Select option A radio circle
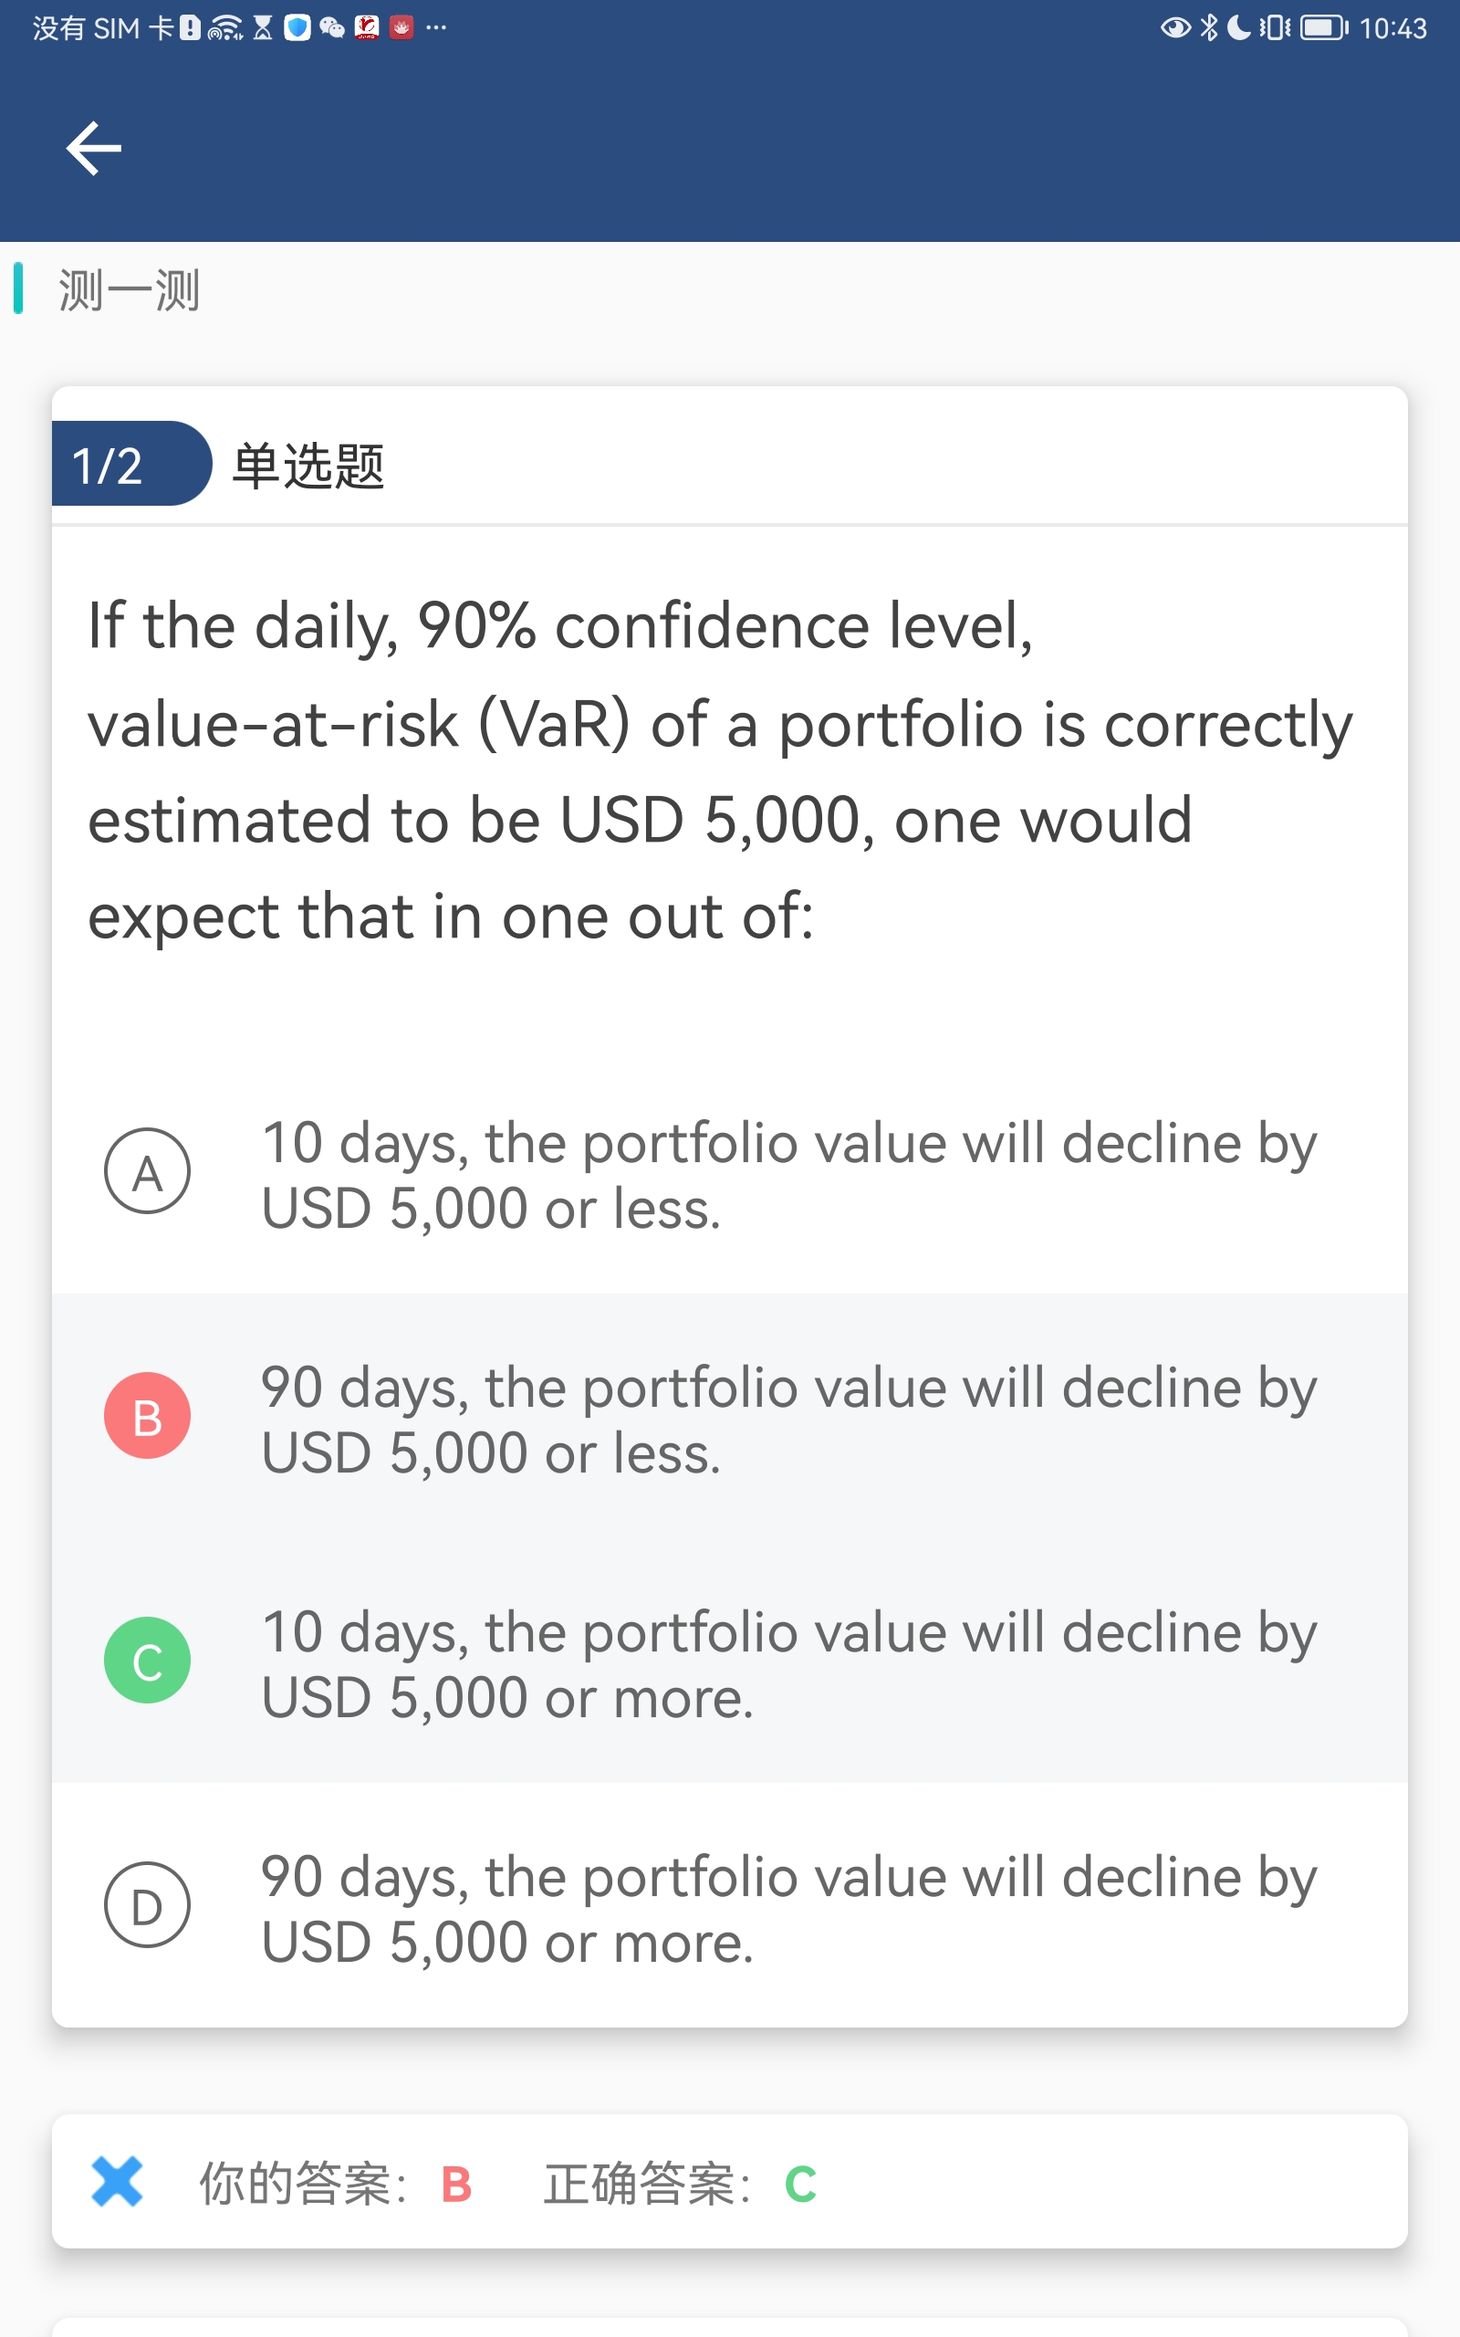The height and width of the screenshot is (2337, 1460). (147, 1171)
